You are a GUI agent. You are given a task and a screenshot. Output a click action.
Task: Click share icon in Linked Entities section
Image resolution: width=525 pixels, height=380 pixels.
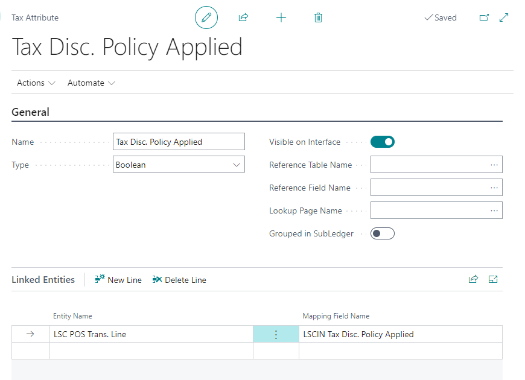tap(473, 279)
